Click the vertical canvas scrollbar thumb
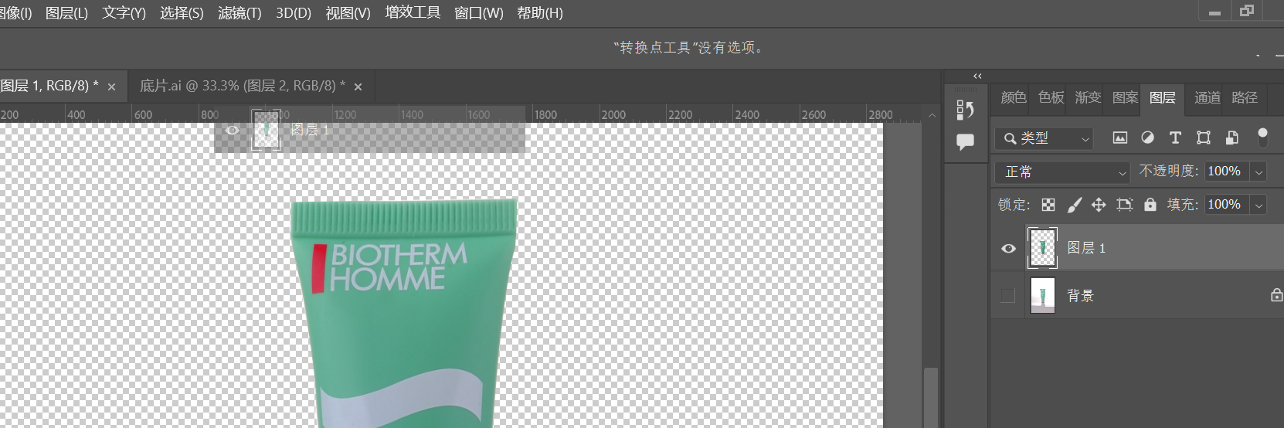The image size is (1284, 428). [x=931, y=397]
